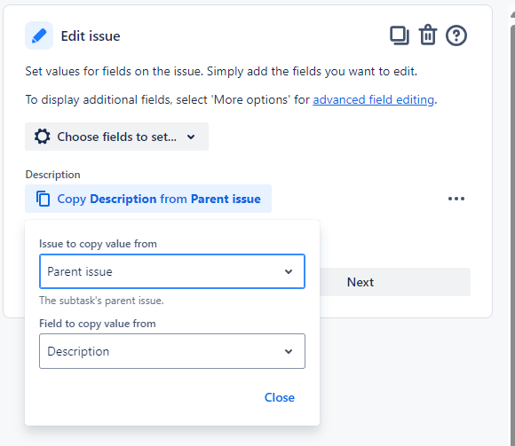Open the Description field dropdown

pyautogui.click(x=172, y=351)
